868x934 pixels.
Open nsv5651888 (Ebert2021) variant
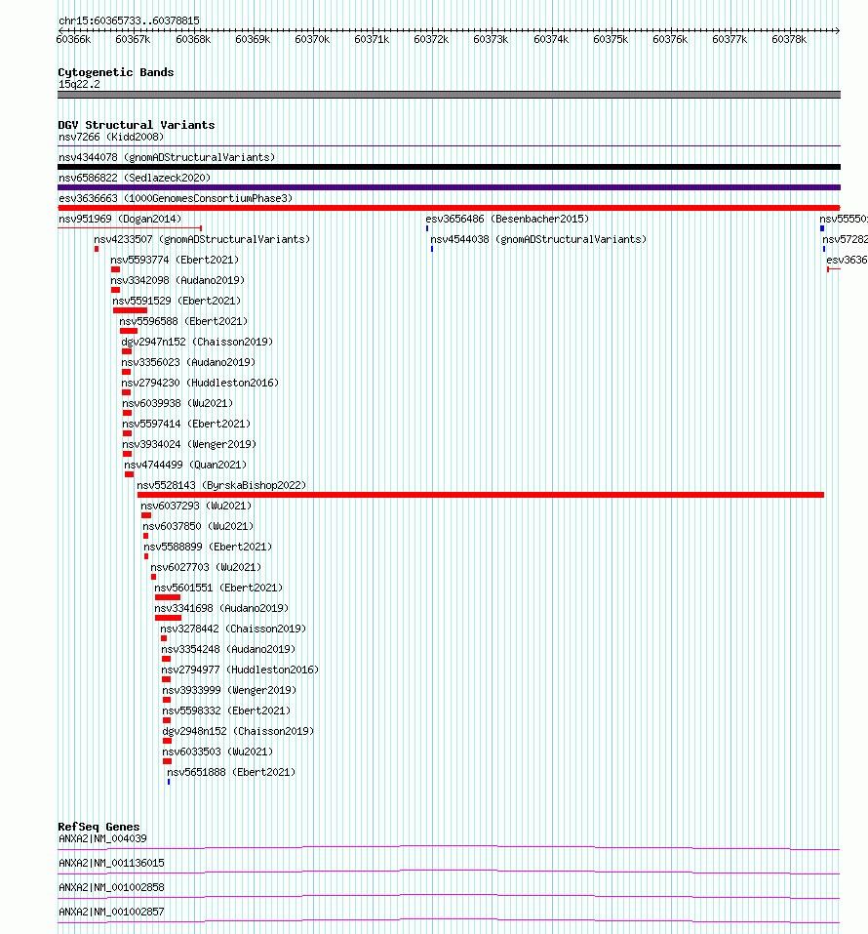click(231, 772)
